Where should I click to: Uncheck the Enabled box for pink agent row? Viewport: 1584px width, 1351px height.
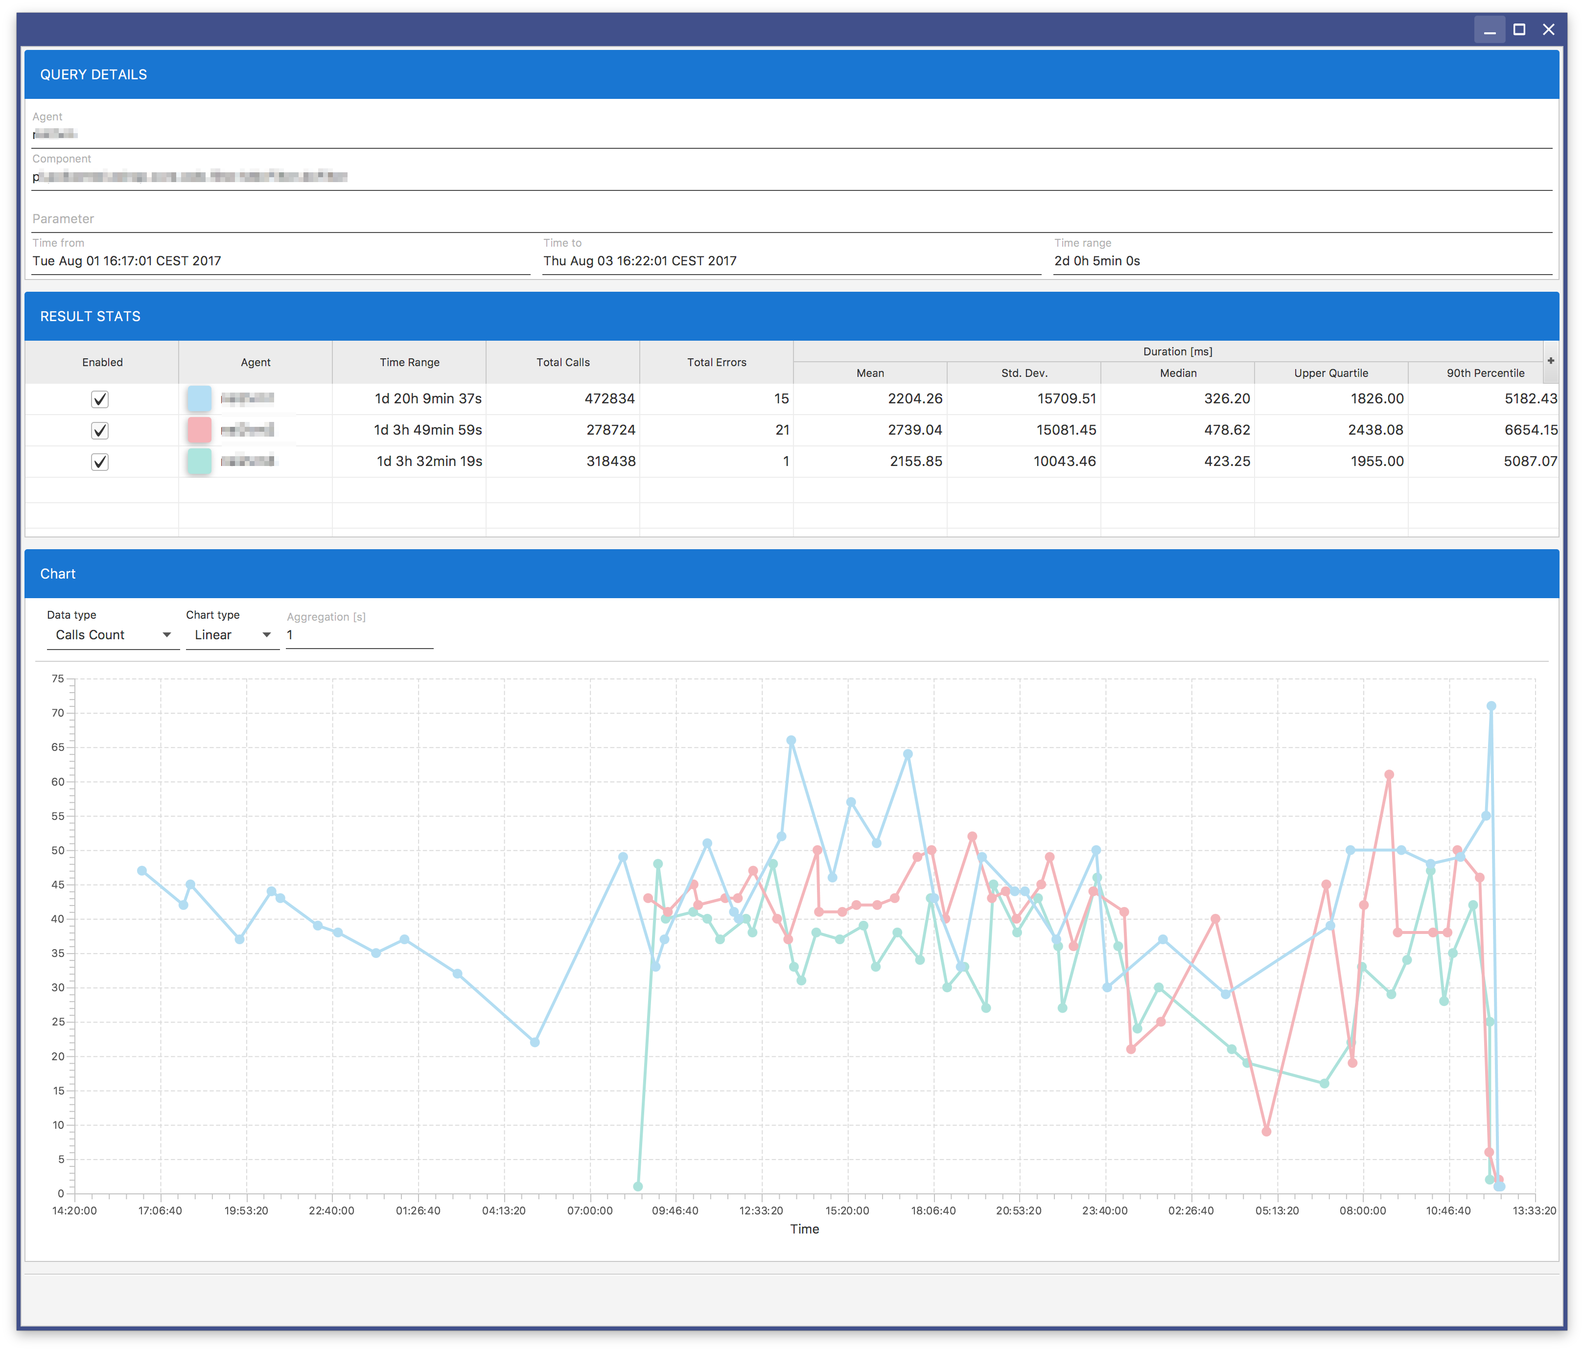click(100, 430)
